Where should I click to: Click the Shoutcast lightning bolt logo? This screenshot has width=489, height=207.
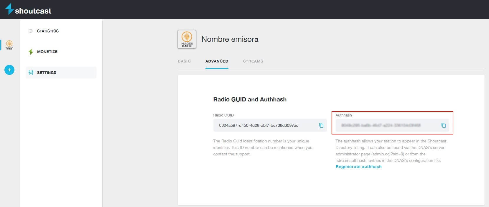point(9,9)
